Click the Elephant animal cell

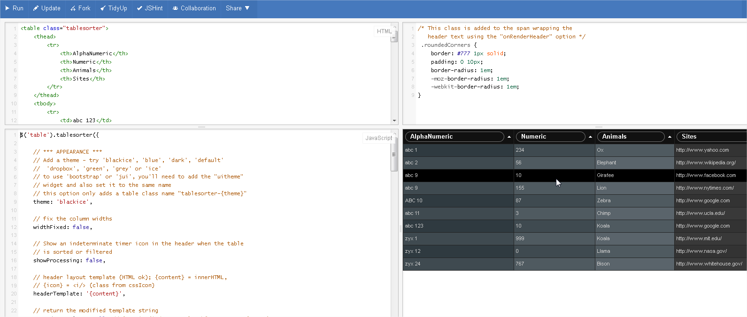[635, 163]
